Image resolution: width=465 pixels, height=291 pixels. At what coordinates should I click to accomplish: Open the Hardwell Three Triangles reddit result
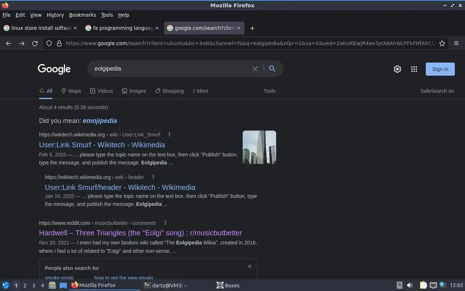click(x=141, y=233)
